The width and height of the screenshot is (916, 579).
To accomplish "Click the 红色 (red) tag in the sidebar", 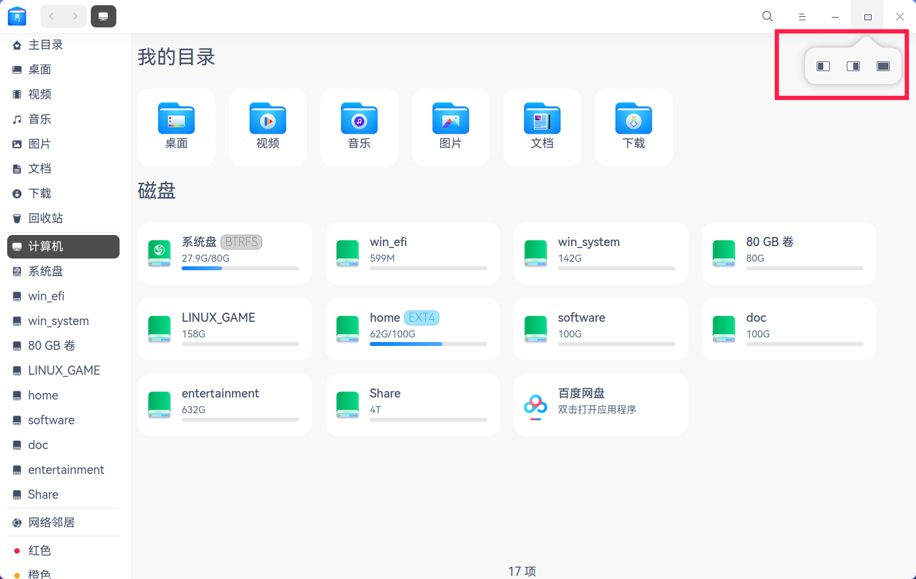I will point(39,550).
